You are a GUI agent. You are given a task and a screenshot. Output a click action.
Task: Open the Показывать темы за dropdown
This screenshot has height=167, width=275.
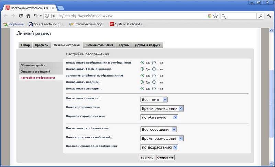click(154, 99)
